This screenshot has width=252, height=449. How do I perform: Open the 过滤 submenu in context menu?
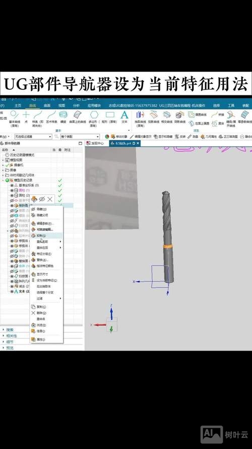pyautogui.click(x=46, y=298)
